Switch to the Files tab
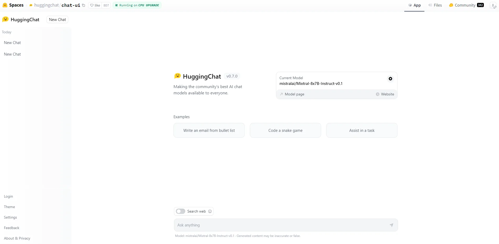499x244 pixels. tap(435, 5)
